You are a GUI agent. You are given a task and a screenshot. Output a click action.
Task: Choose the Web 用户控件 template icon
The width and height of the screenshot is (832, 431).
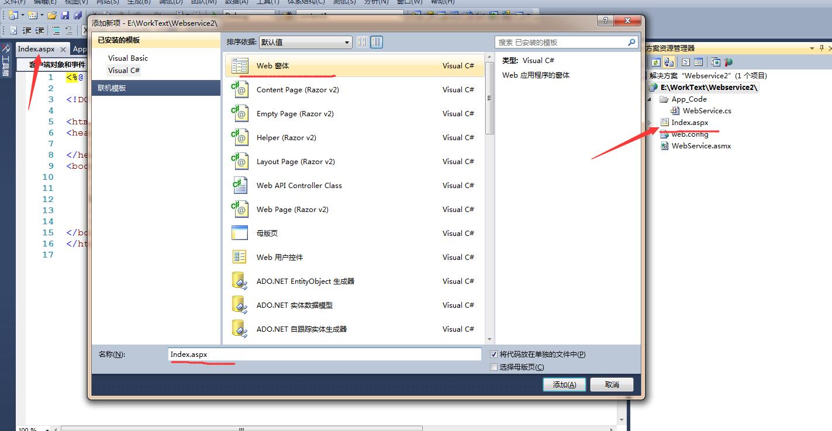pyautogui.click(x=240, y=258)
